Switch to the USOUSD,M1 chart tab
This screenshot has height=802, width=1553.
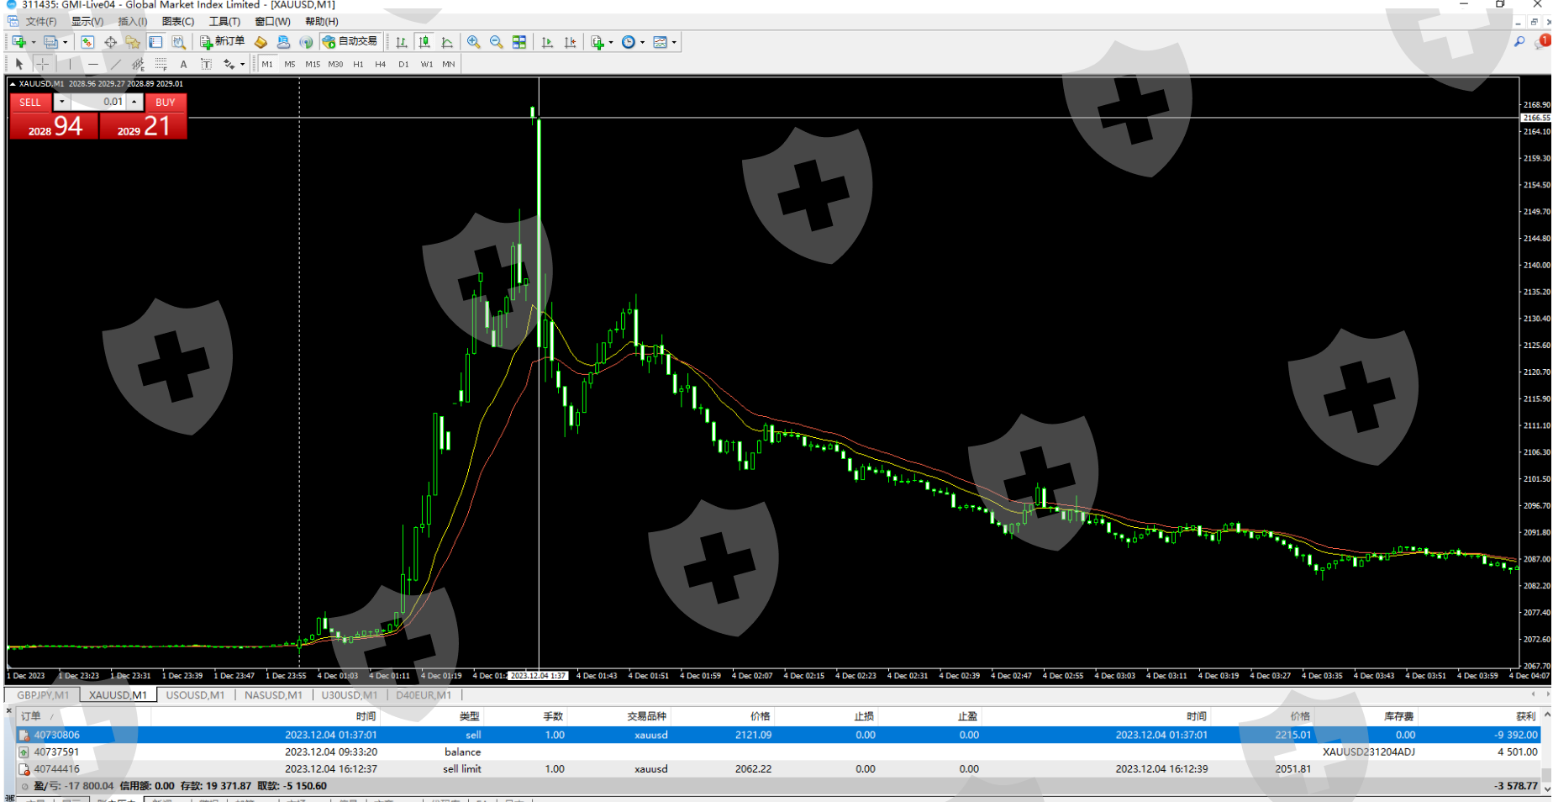point(195,695)
